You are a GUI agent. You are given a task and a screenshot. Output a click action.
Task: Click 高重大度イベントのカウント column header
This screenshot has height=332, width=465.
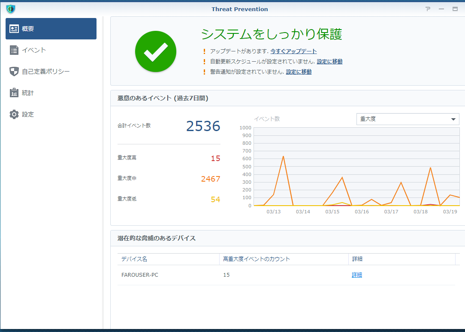[x=257, y=259]
